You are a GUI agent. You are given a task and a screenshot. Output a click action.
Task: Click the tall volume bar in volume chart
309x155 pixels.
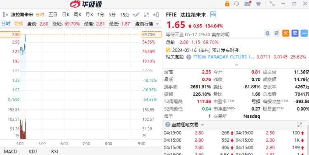coord(25,125)
